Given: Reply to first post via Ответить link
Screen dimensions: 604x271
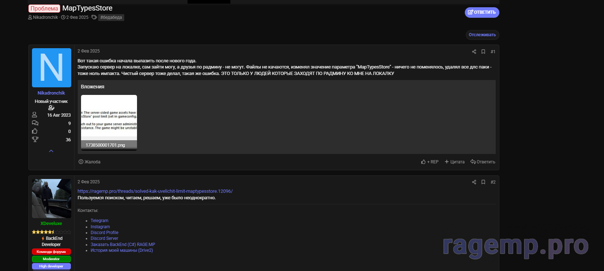Looking at the screenshot, I should point(483,162).
